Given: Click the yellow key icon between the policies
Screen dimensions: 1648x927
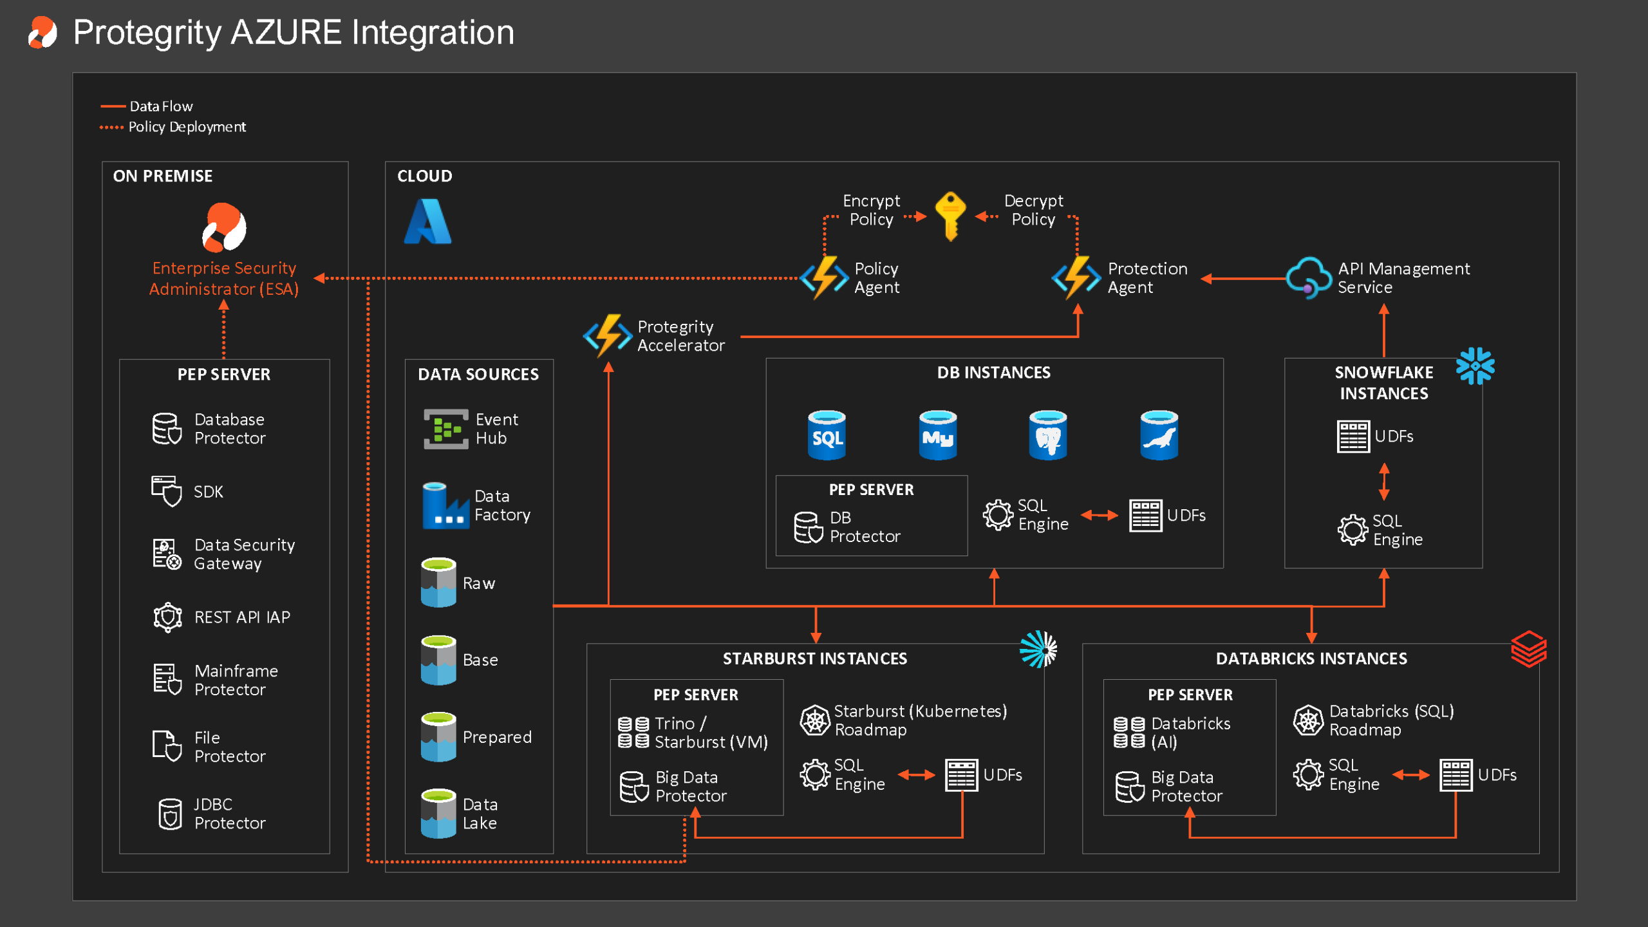Looking at the screenshot, I should coord(950,216).
